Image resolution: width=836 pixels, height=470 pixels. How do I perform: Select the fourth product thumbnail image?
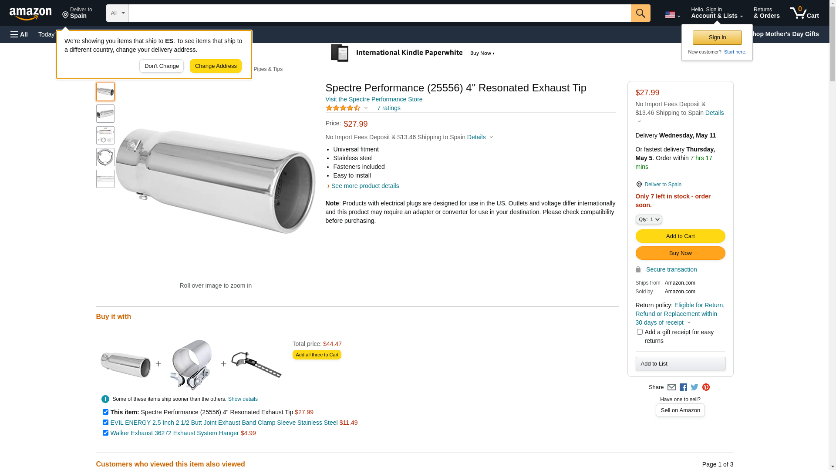pyautogui.click(x=105, y=157)
